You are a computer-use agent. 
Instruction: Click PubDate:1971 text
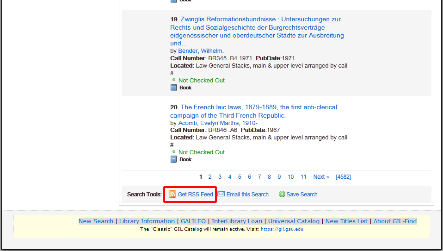275,58
